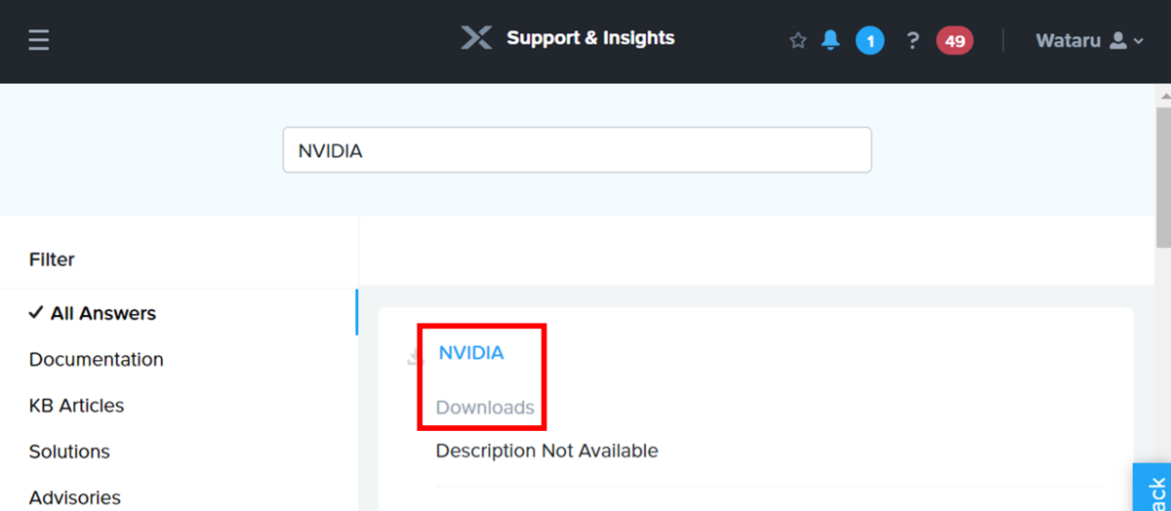Click the blue badge showing 1
Screen dimensions: 1171x511
coord(870,41)
